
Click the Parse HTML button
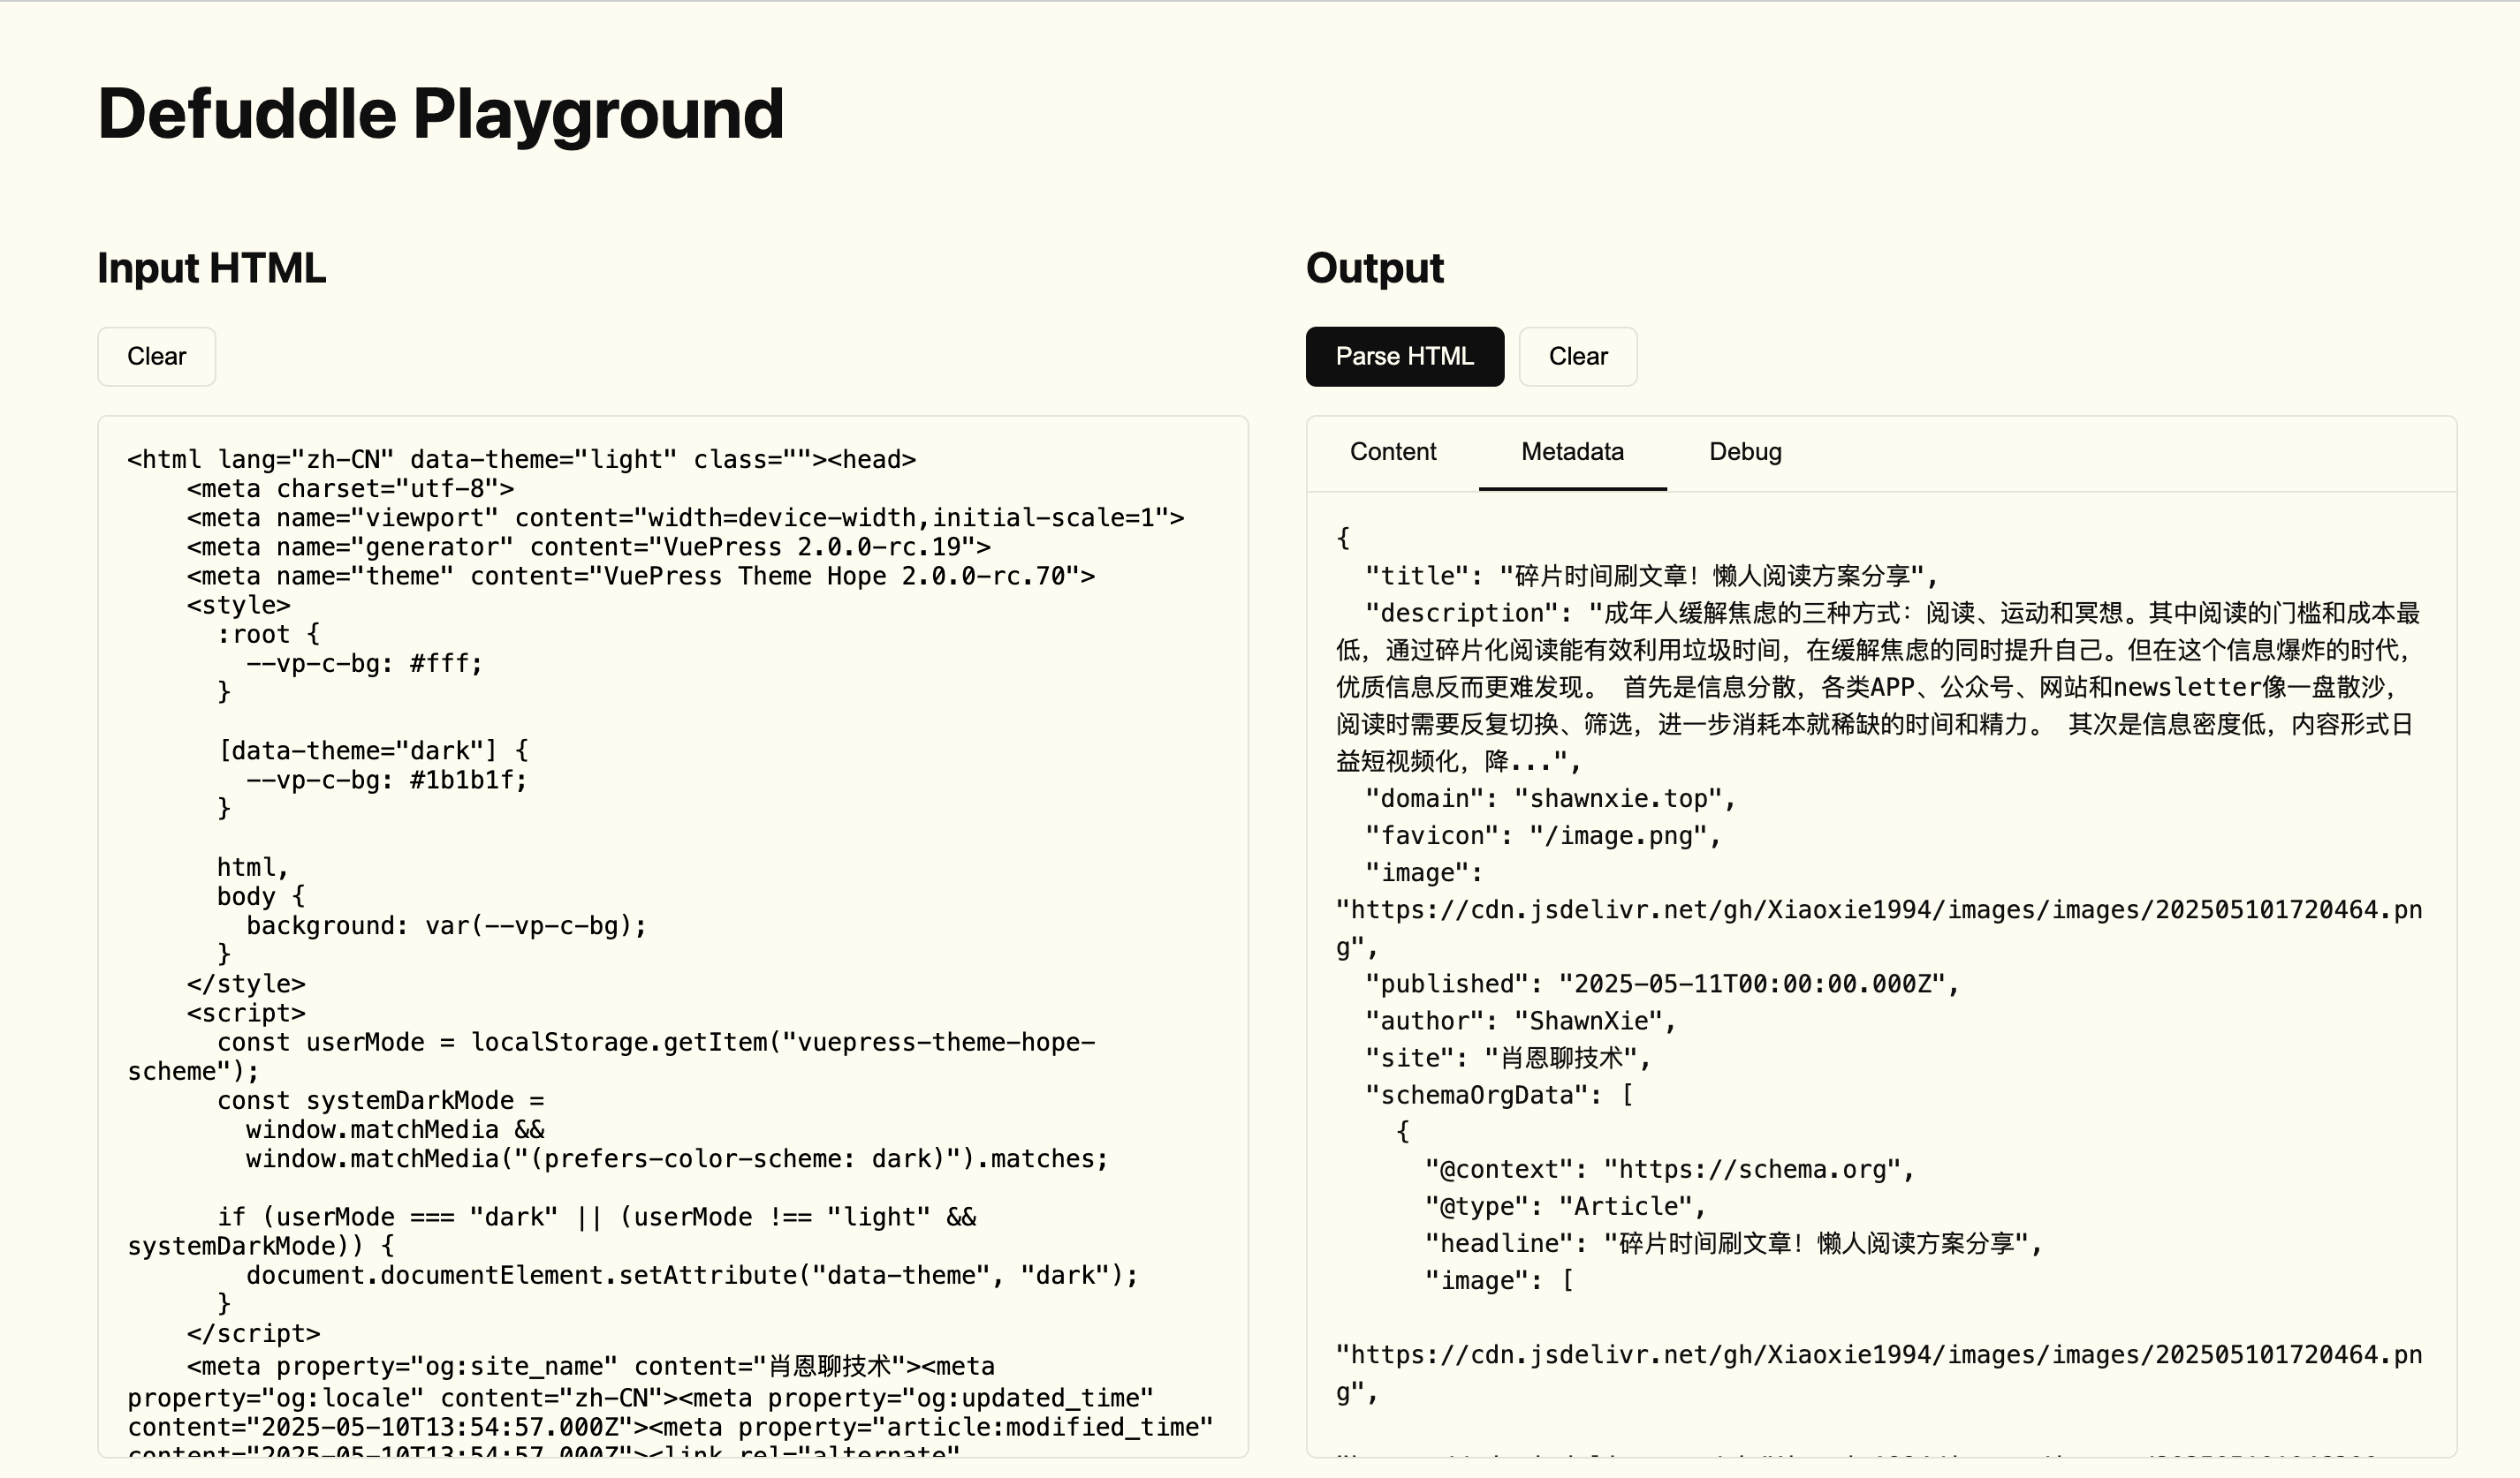(1404, 357)
